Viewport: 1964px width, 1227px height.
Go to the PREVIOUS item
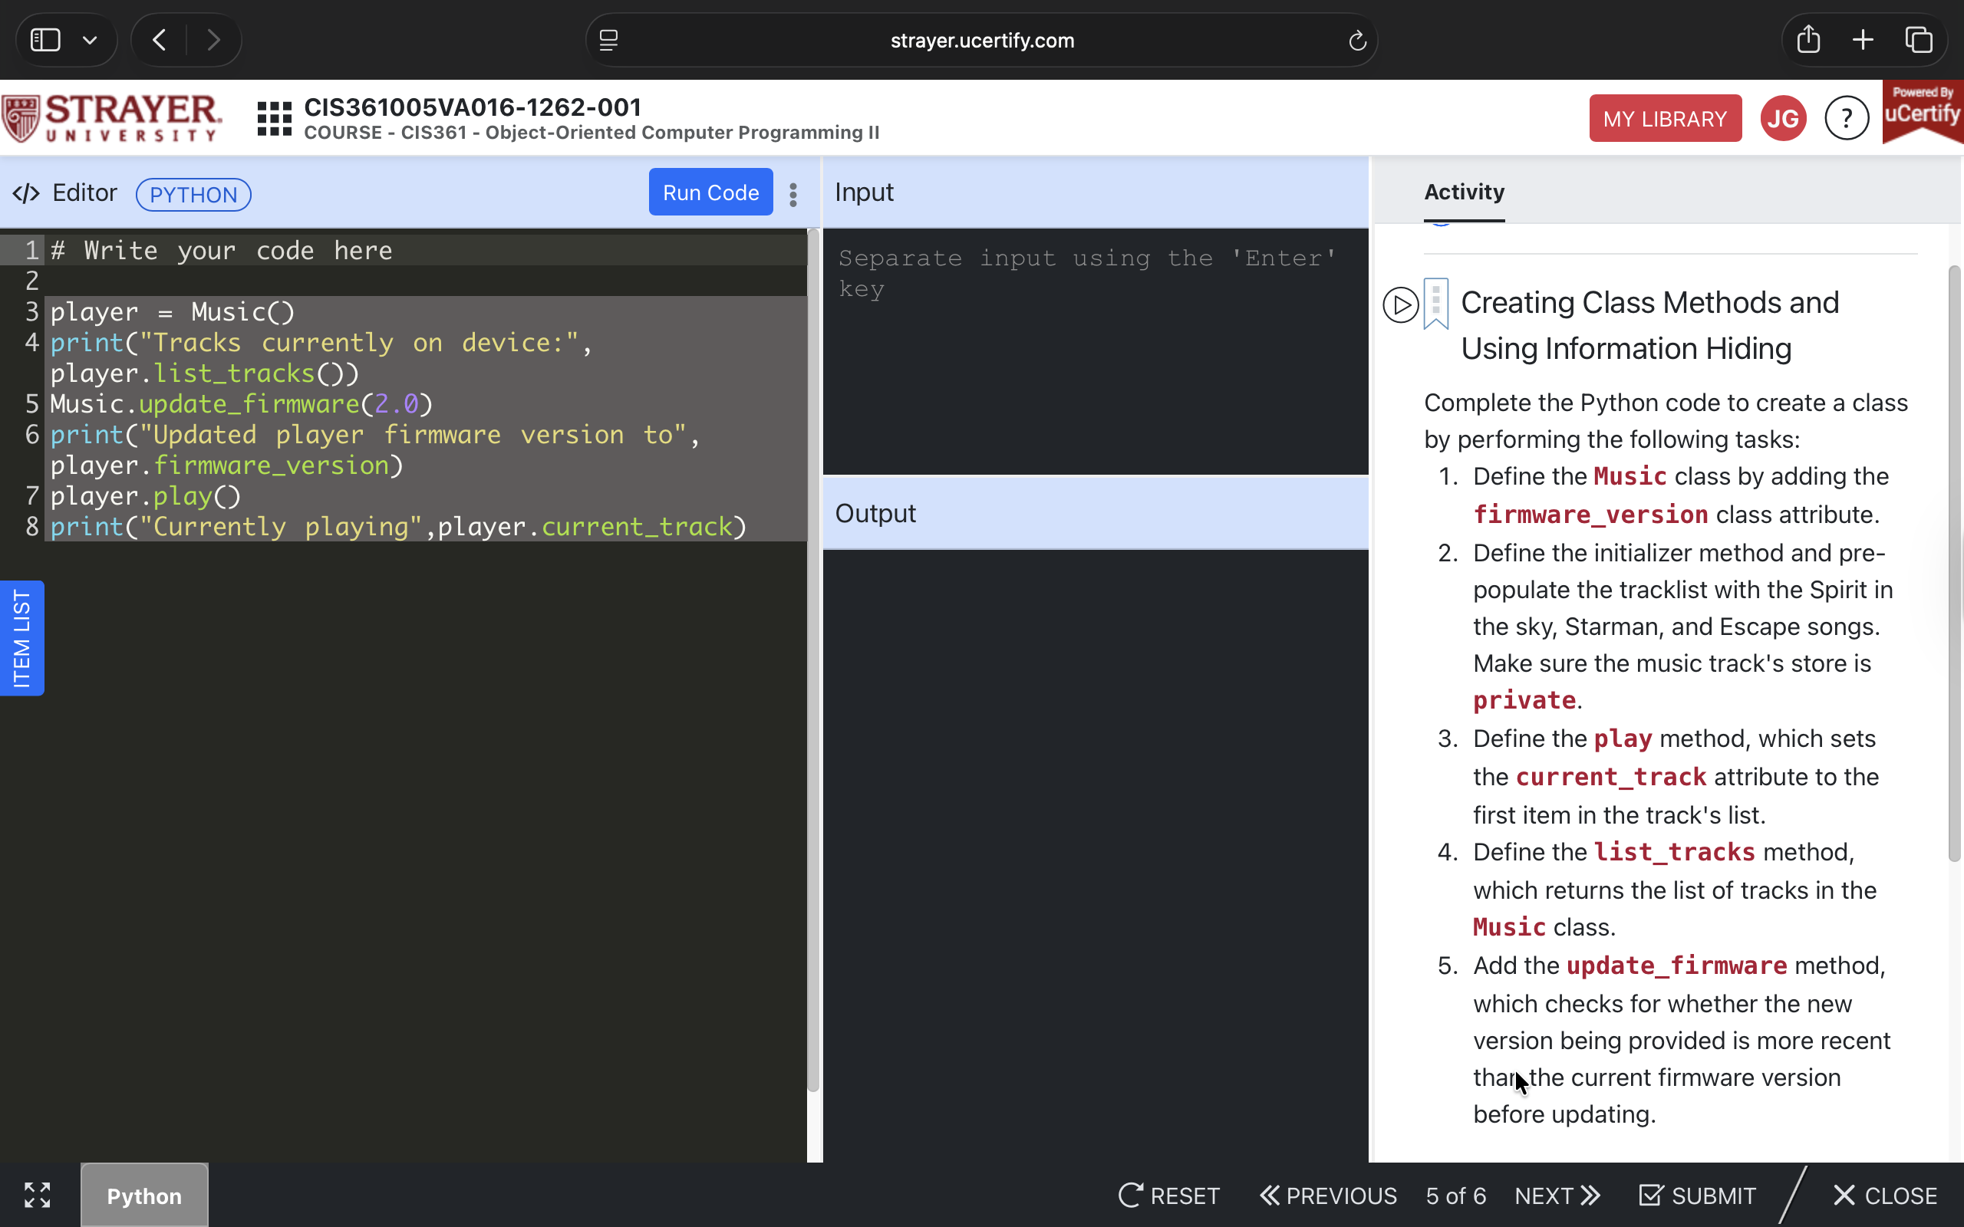pos(1328,1196)
